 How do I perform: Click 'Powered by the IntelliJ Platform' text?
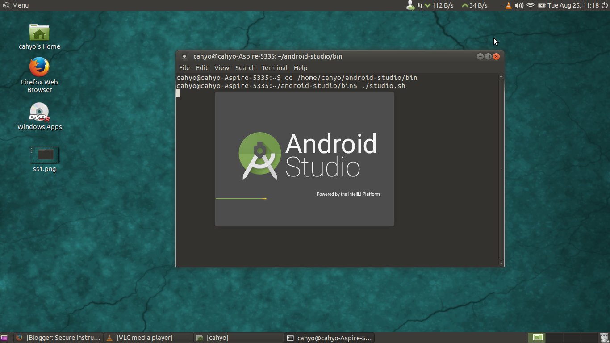tap(348, 194)
